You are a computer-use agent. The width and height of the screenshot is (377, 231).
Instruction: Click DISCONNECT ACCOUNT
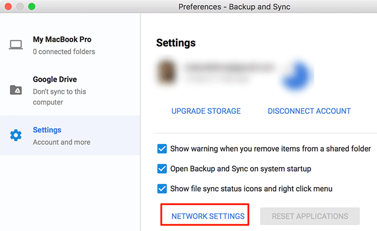pyautogui.click(x=309, y=111)
